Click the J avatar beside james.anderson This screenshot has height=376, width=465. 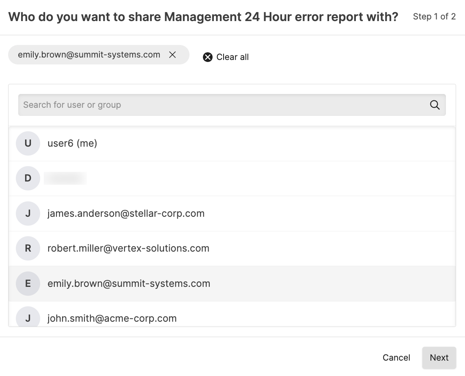click(x=28, y=214)
